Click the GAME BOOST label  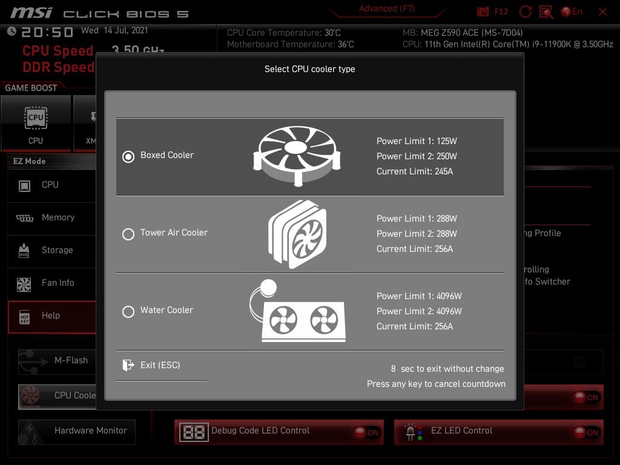tap(31, 88)
